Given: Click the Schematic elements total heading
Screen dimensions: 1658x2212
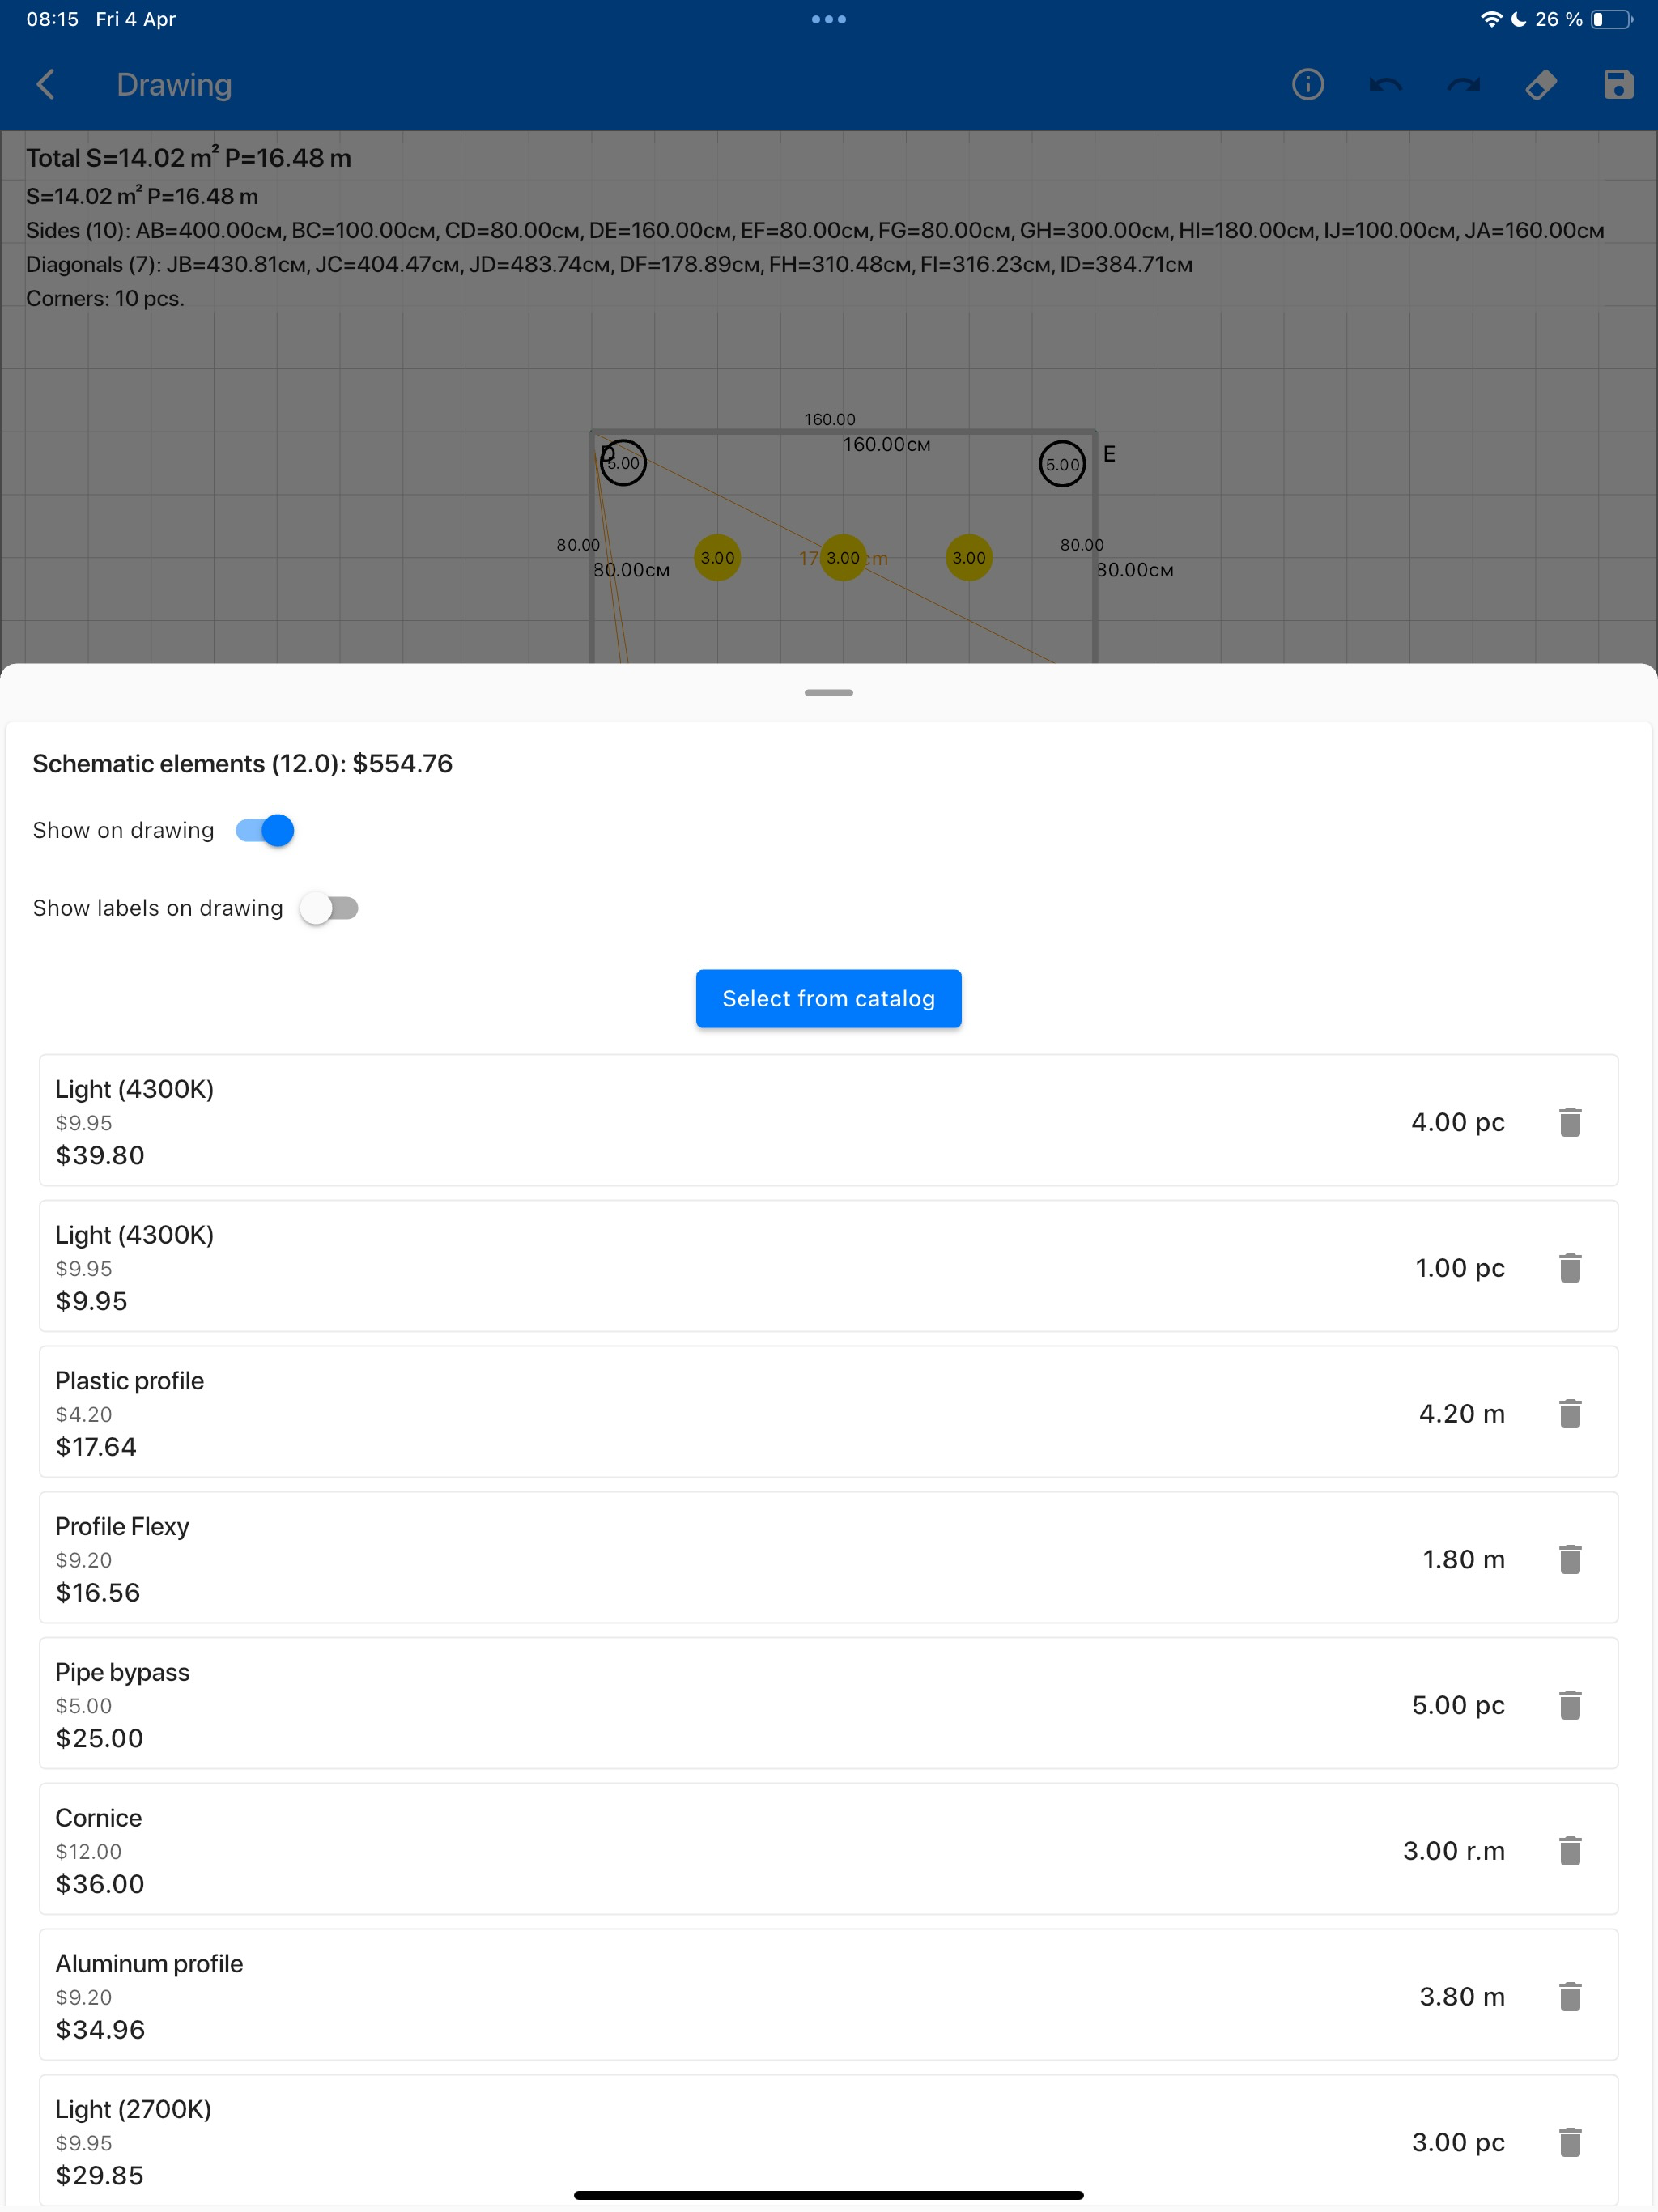Looking at the screenshot, I should point(243,763).
